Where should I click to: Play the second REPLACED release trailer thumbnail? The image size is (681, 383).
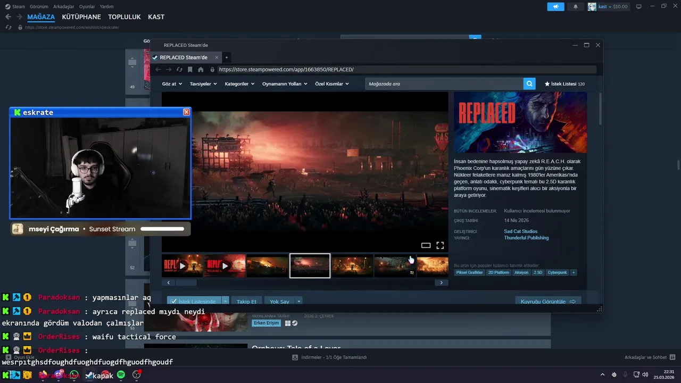point(225,266)
